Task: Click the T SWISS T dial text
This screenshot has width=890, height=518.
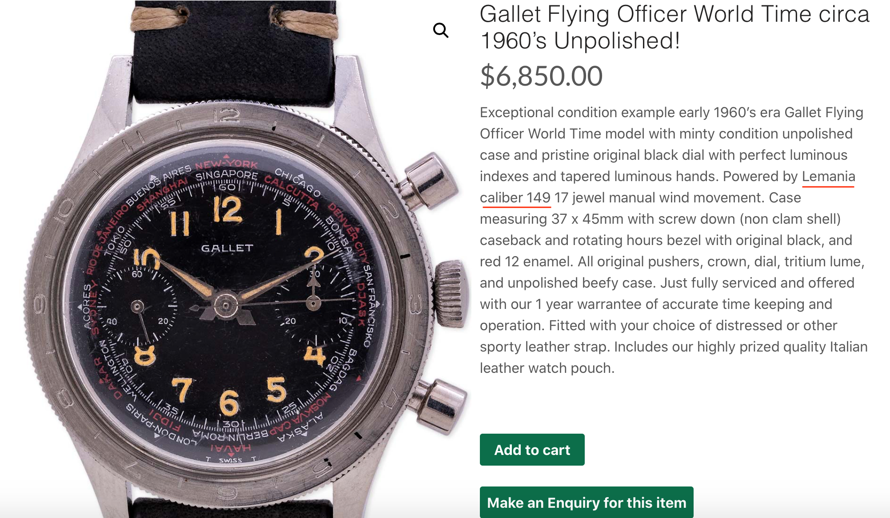Action: 230,460
